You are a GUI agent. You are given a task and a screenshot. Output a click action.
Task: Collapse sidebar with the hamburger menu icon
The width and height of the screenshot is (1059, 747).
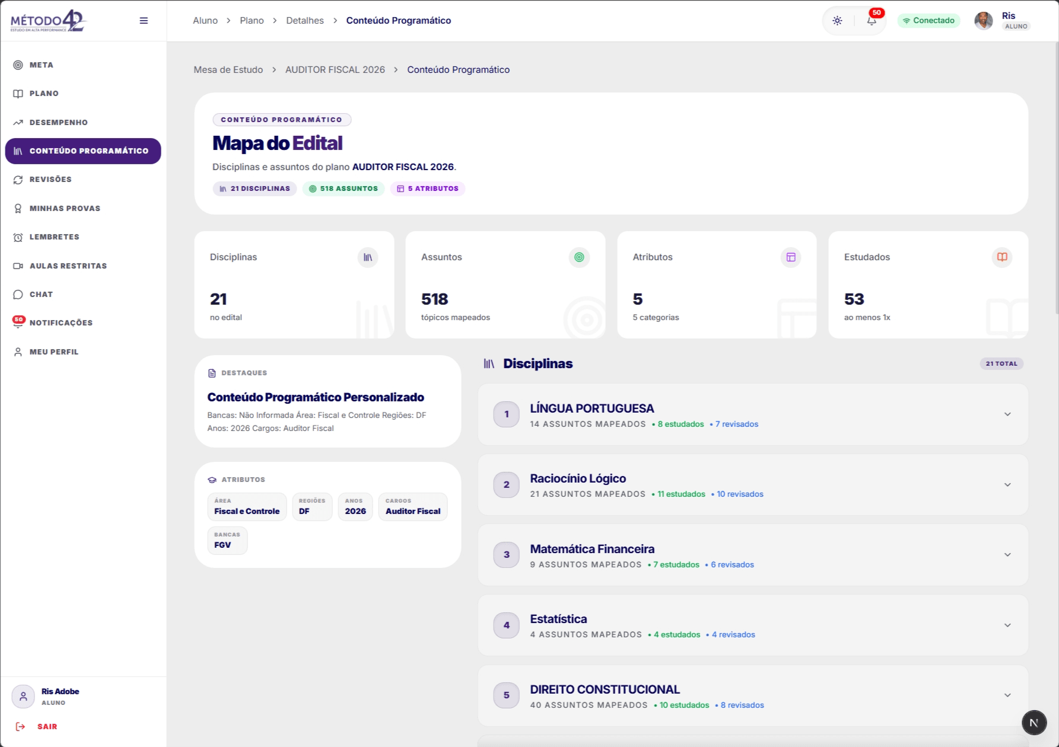144,21
